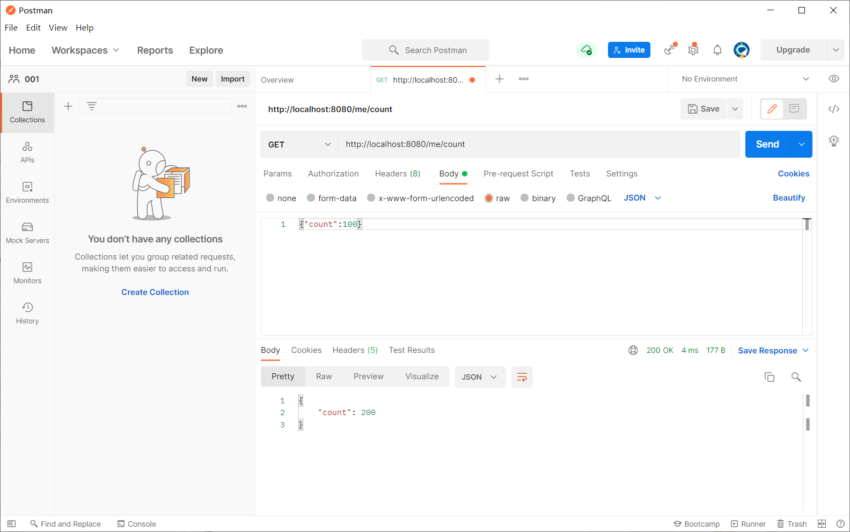Switch to the Pre-request Script tab
850x532 pixels.
tap(518, 174)
